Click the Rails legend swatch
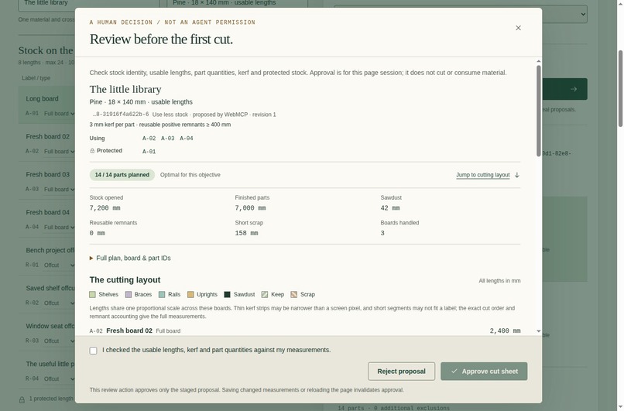Image resolution: width=624 pixels, height=411 pixels. [x=162, y=294]
